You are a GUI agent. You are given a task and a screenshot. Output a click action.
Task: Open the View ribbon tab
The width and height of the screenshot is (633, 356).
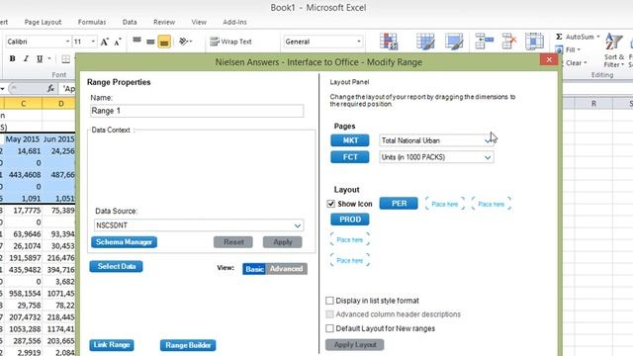coord(199,22)
